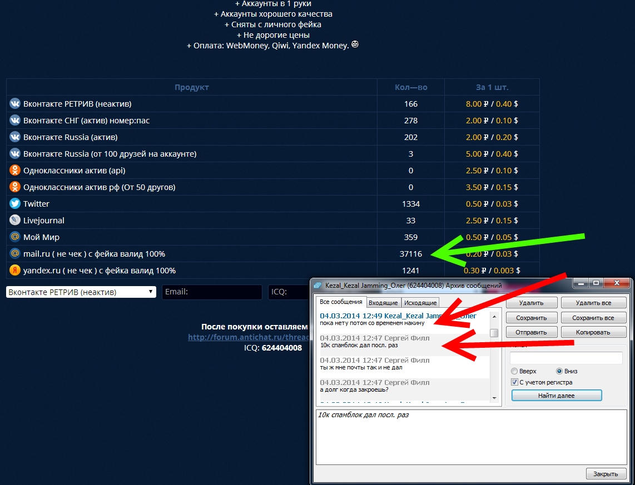Click the За 1 шт. column header
This screenshot has height=485, width=635.
[x=492, y=87]
